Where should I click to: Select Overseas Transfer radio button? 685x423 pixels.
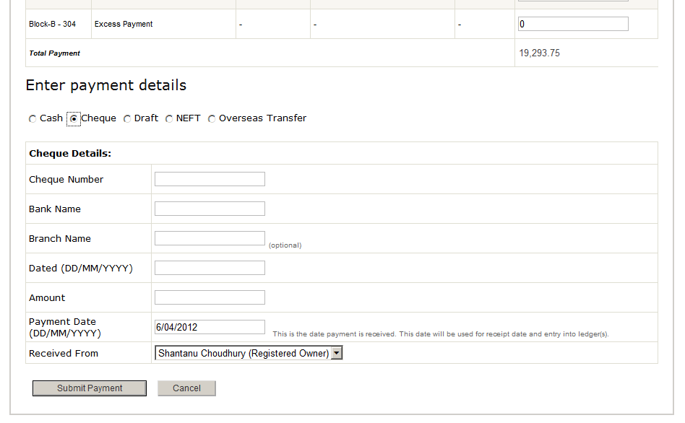coord(212,118)
